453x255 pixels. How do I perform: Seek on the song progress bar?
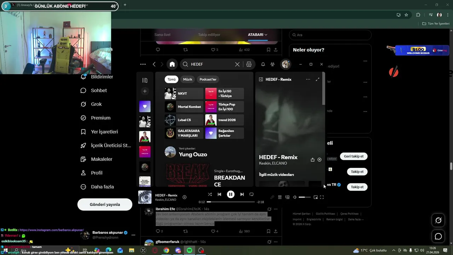coord(231,202)
